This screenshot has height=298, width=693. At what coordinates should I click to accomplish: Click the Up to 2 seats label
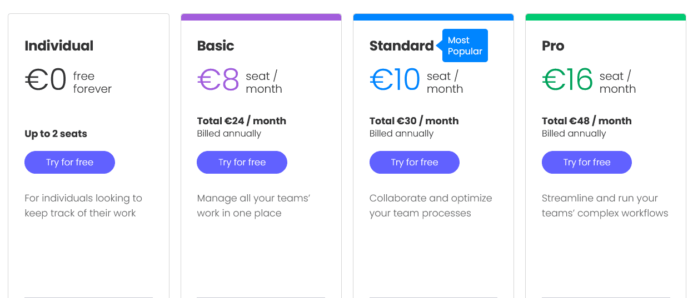(56, 134)
